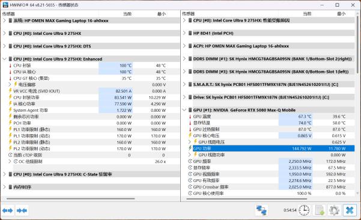Click the expand layout arrows icon

point(8,210)
